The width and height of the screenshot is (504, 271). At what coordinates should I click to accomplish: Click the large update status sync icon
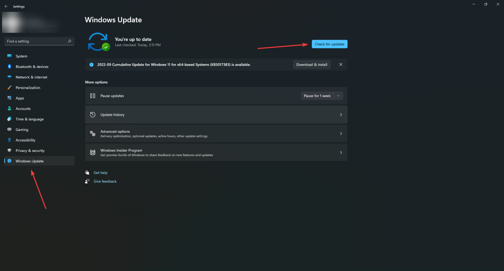click(98, 42)
